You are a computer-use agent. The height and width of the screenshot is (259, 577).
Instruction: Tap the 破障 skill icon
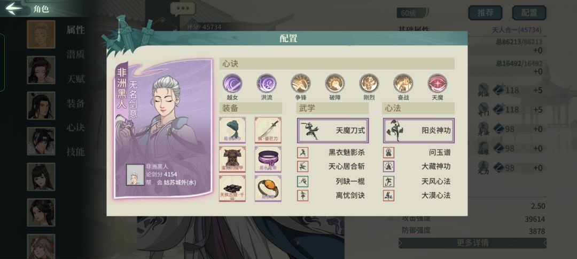coord(335,83)
